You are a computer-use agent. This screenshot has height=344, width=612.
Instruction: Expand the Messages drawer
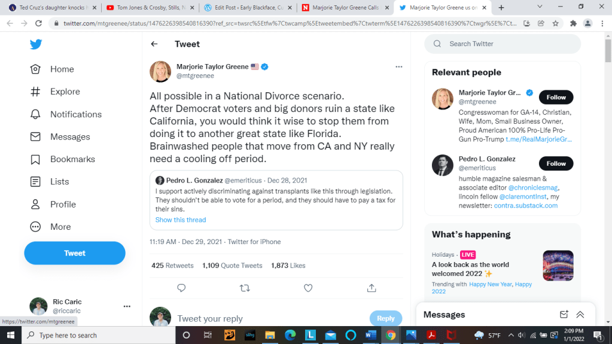(580, 315)
